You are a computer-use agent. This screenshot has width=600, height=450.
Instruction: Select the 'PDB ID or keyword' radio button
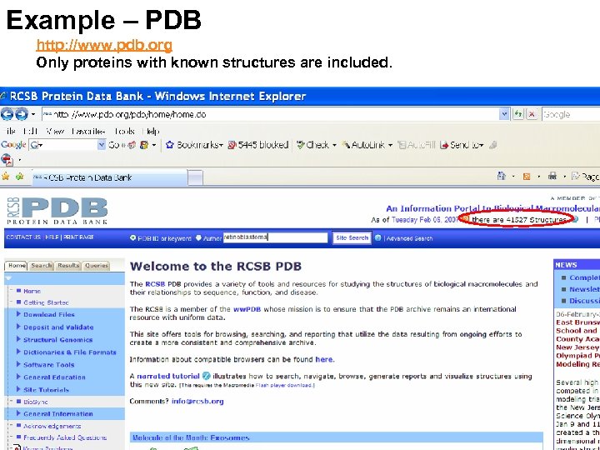(133, 238)
